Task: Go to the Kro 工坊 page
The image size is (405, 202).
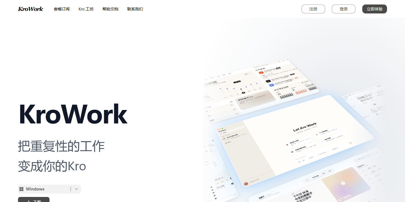Action: click(x=86, y=9)
